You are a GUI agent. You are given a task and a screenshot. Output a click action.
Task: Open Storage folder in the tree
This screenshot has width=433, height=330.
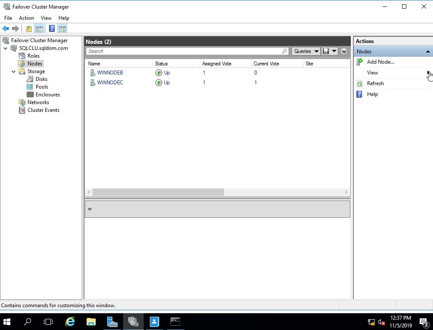tap(36, 71)
